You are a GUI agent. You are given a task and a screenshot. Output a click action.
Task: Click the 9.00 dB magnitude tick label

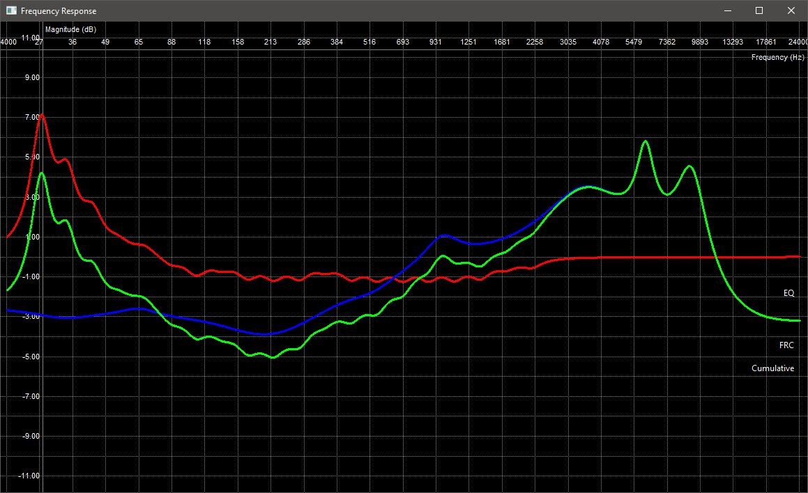(31, 78)
